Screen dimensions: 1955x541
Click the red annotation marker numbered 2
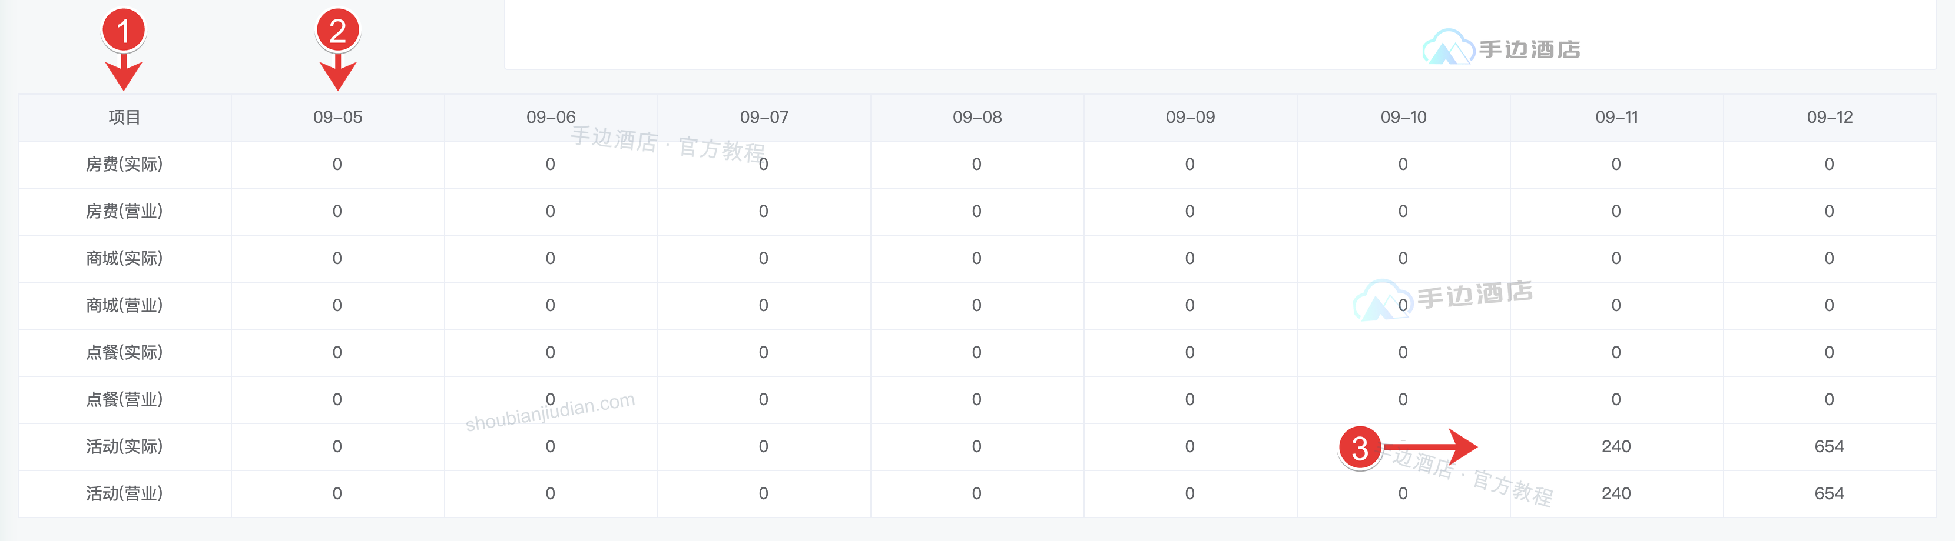(338, 31)
